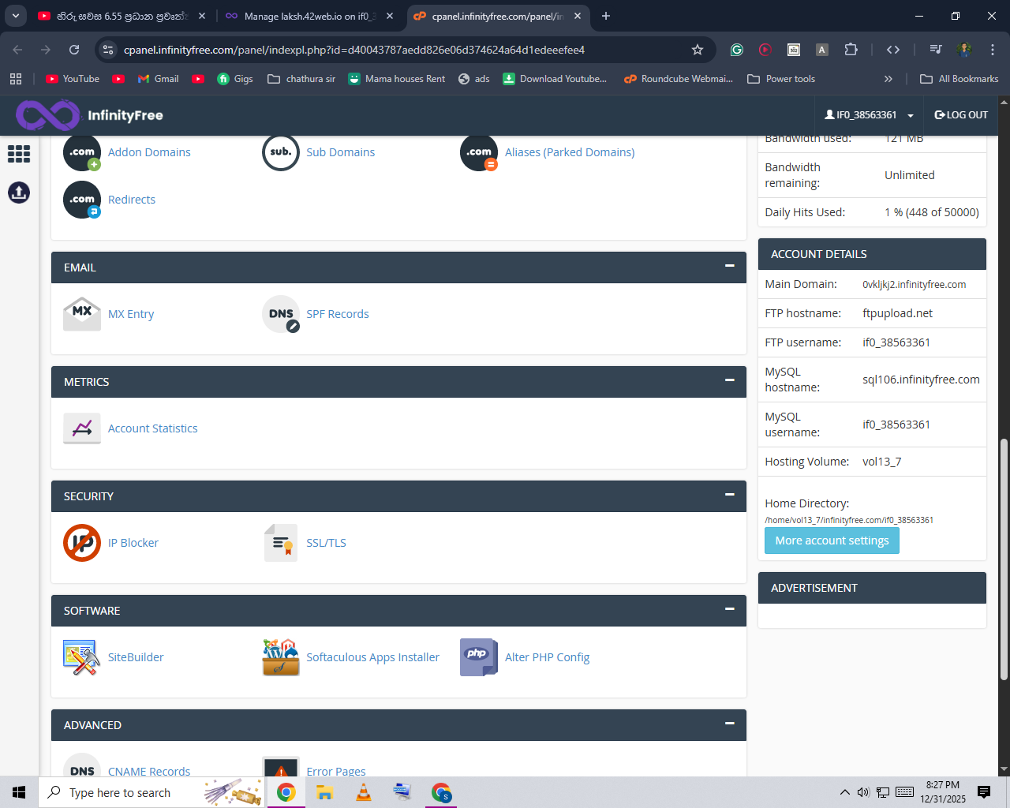1010x808 pixels.
Task: Open the SPF Records DNS icon
Action: click(281, 314)
